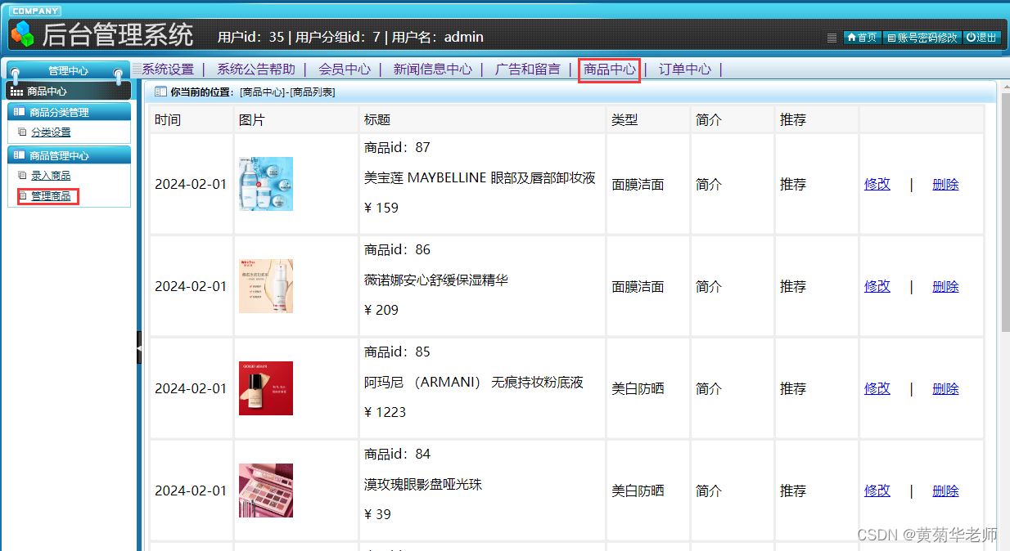
Task: Open the 订单中心 menu
Action: (685, 69)
